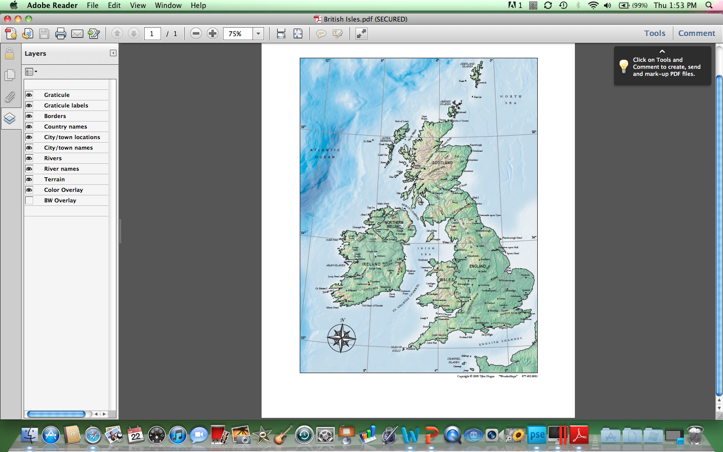The width and height of the screenshot is (723, 452).
Task: Open Spotlight search magnifier
Action: pyautogui.click(x=709, y=6)
